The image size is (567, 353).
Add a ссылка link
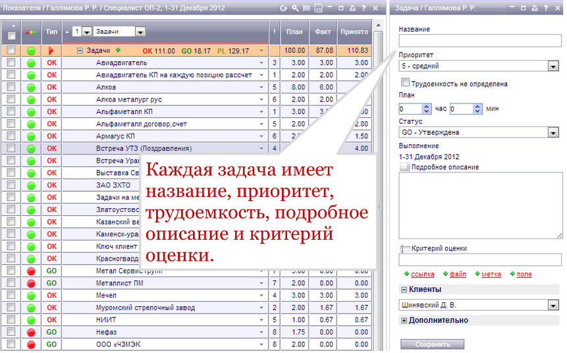[x=422, y=275]
